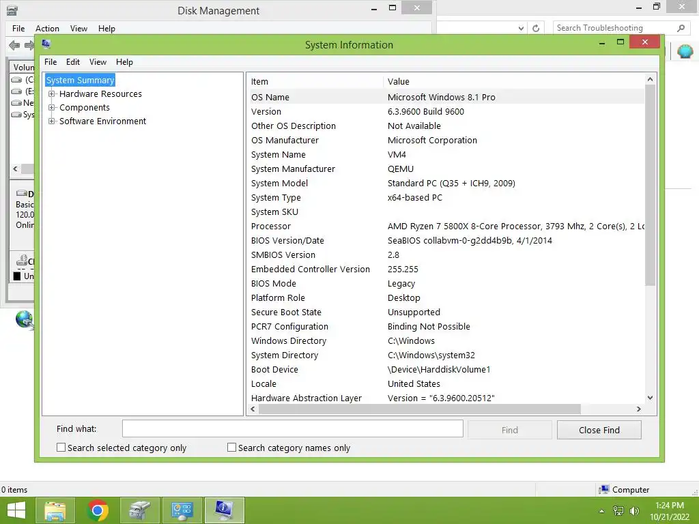Image resolution: width=699 pixels, height=524 pixels.
Task: Expand the Hardware Resources node
Action: [x=52, y=94]
